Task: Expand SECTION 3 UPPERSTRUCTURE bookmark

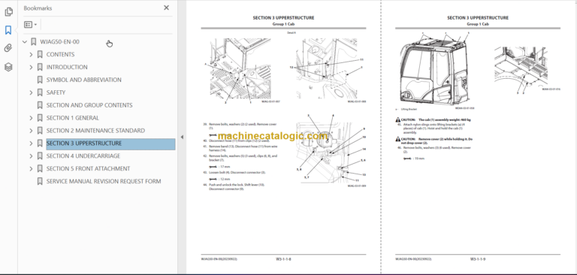Action: [31, 144]
